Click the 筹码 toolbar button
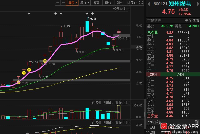The height and width of the screenshot is (134, 200). 96,3
